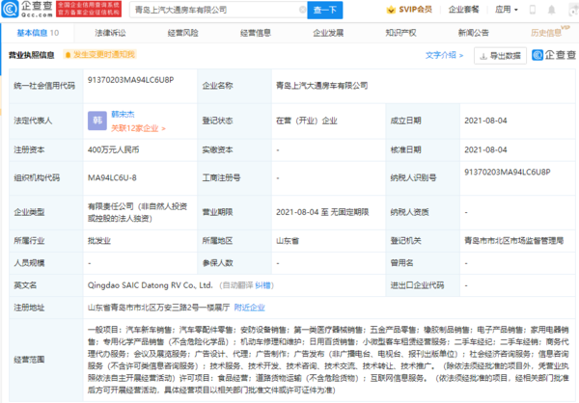Switch to the 新闻公告 tab
This screenshot has width=579, height=403.
click(x=474, y=33)
